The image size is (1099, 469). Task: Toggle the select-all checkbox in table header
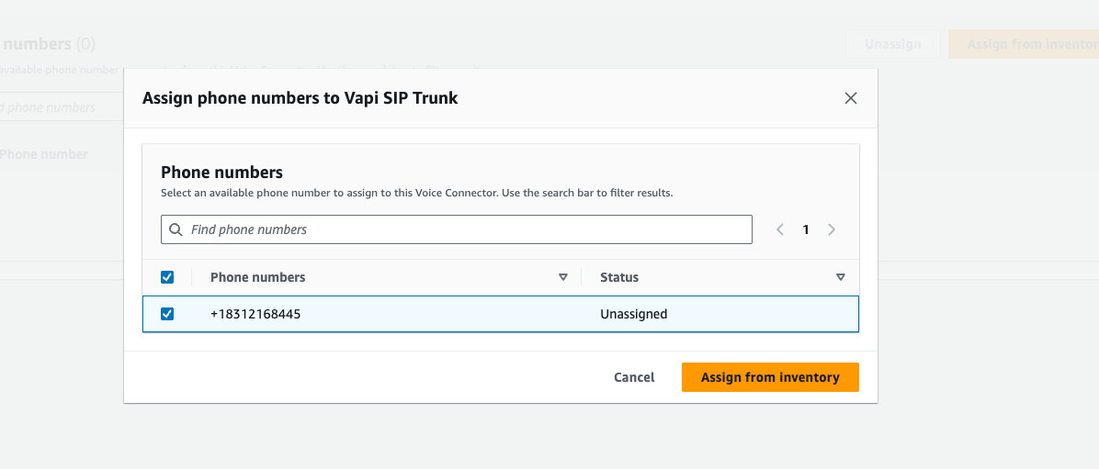click(x=167, y=277)
